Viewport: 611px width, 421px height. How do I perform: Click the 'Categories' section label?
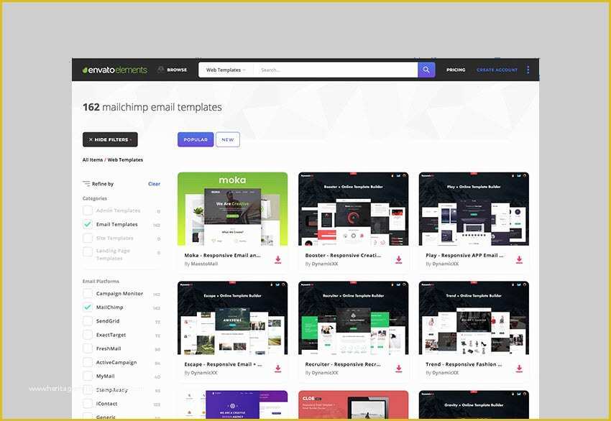(x=95, y=198)
